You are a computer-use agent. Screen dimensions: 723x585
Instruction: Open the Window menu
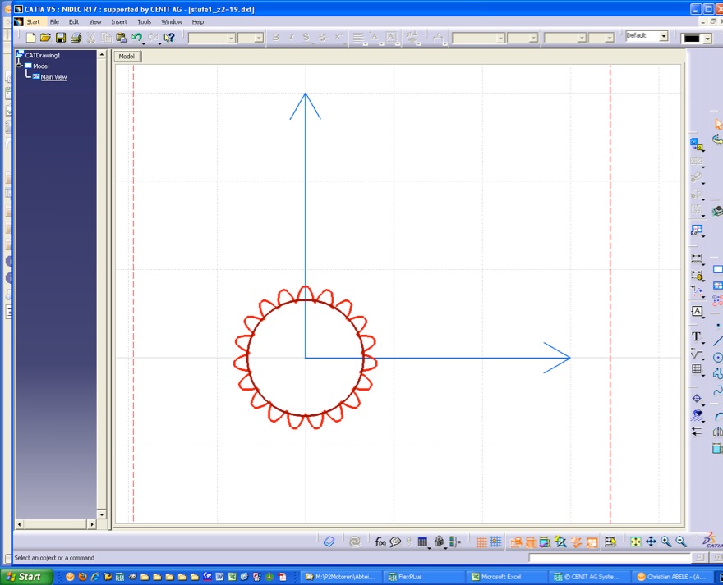[x=172, y=21]
